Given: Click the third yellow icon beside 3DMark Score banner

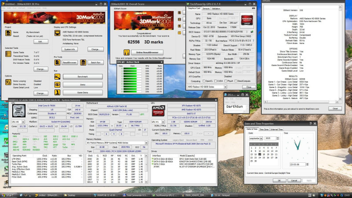Looking at the screenshot, I should click(x=180, y=26).
